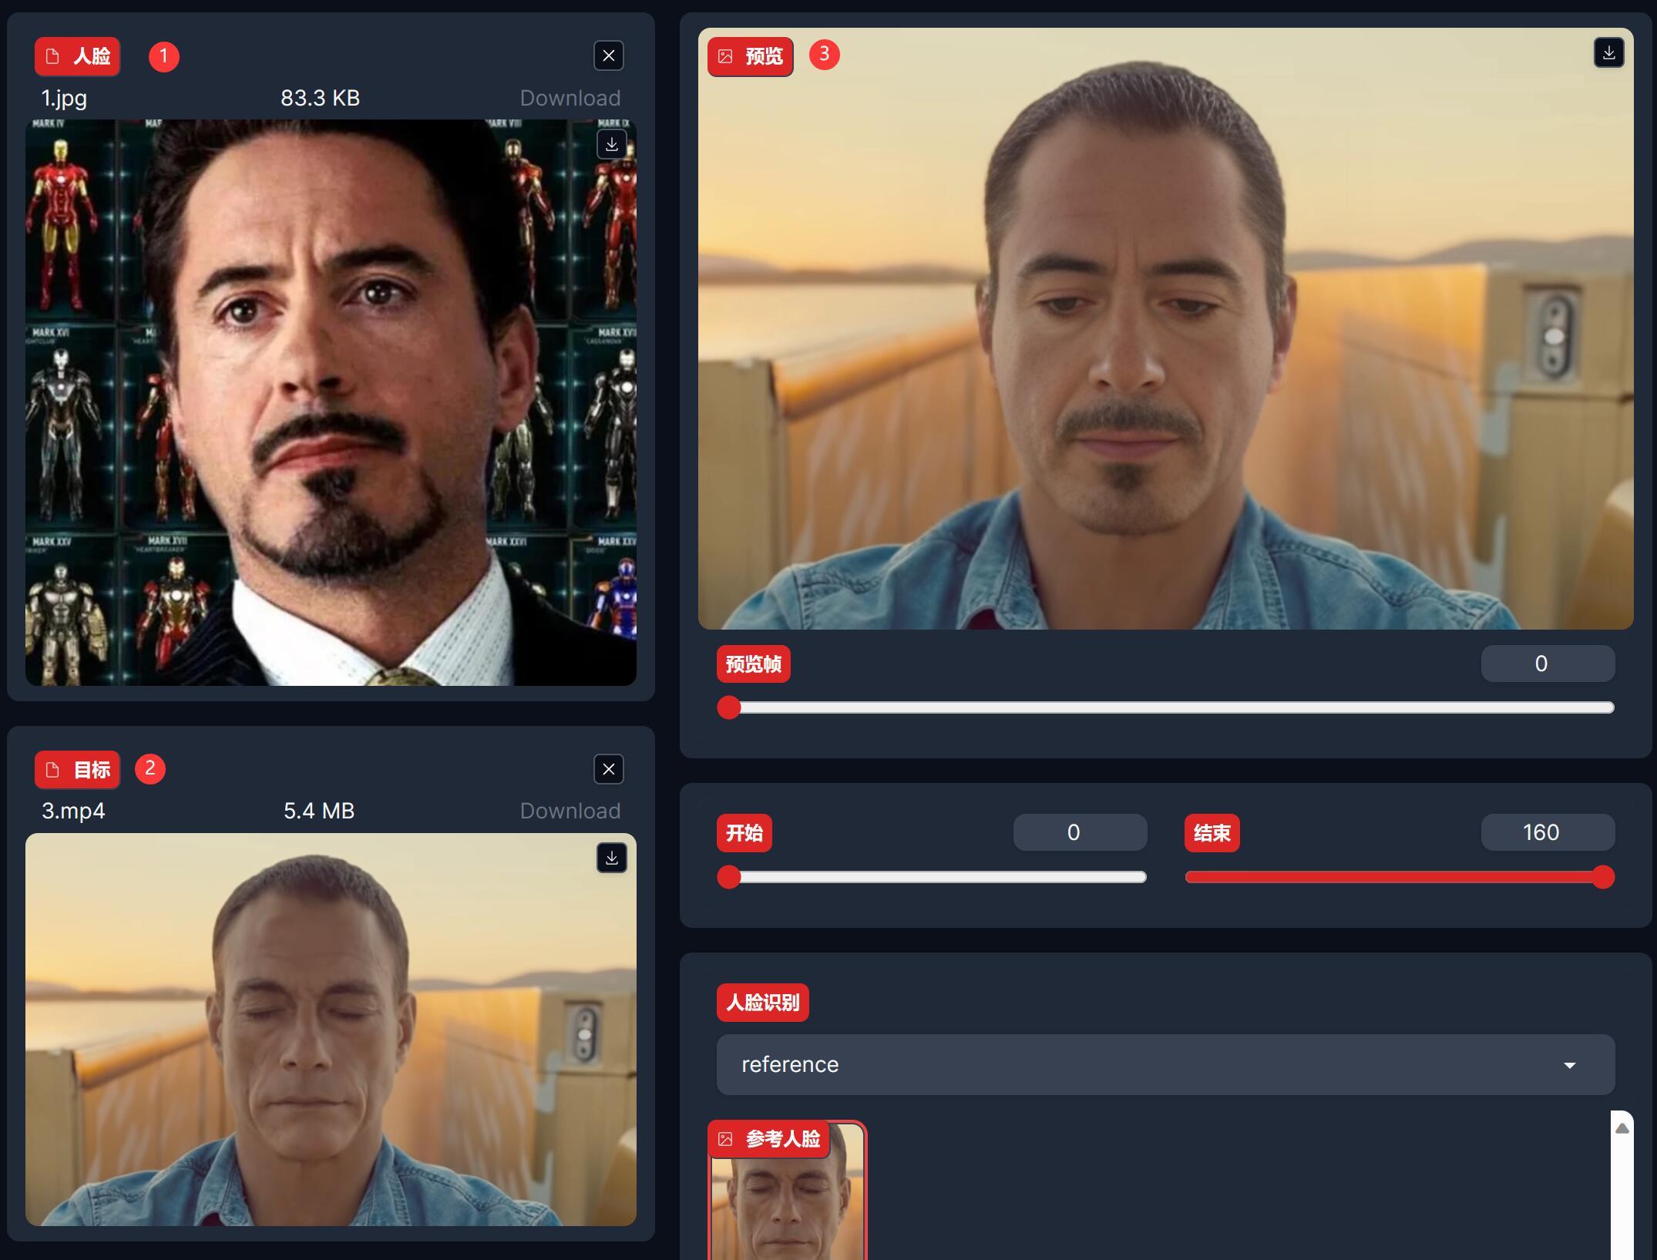Adjust the 开始 slider handle
Image resolution: width=1657 pixels, height=1260 pixels.
pyautogui.click(x=729, y=877)
